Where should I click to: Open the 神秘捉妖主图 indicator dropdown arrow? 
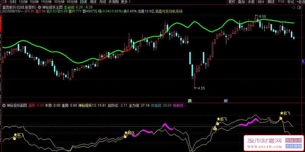pos(39,7)
